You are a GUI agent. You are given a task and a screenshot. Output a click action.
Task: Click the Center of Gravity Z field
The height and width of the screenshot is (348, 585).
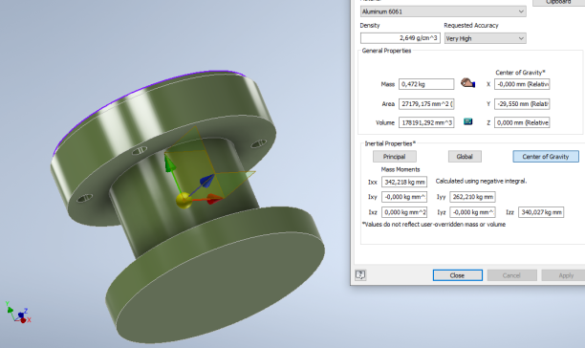522,122
